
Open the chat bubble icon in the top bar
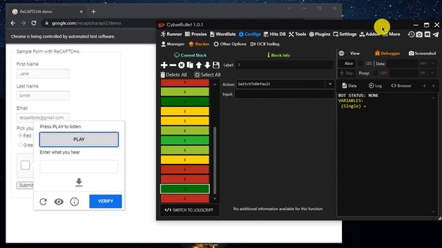[427, 34]
